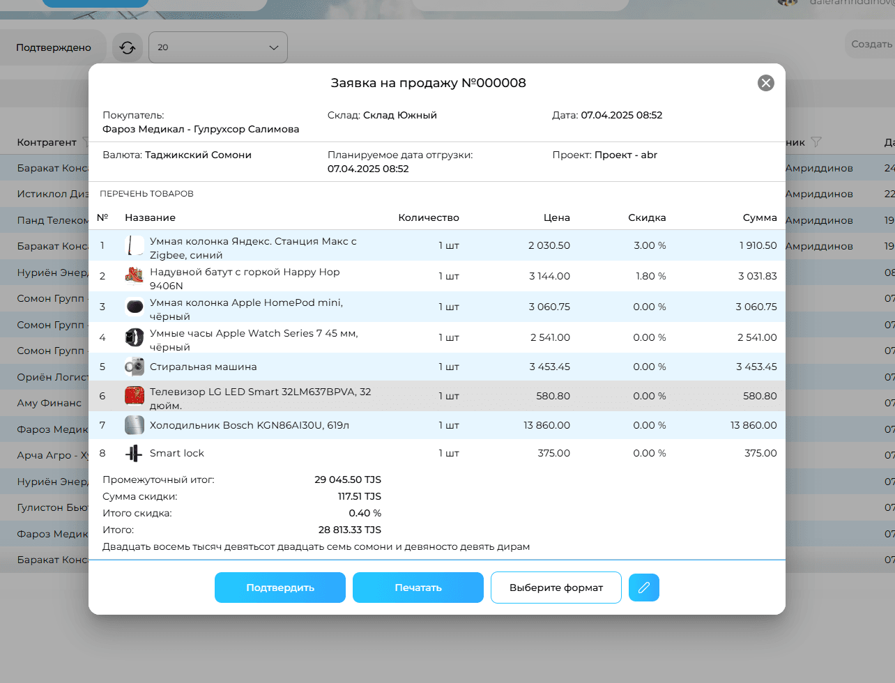Select the Подтверждено status tab
The width and height of the screenshot is (895, 683).
[x=54, y=47]
